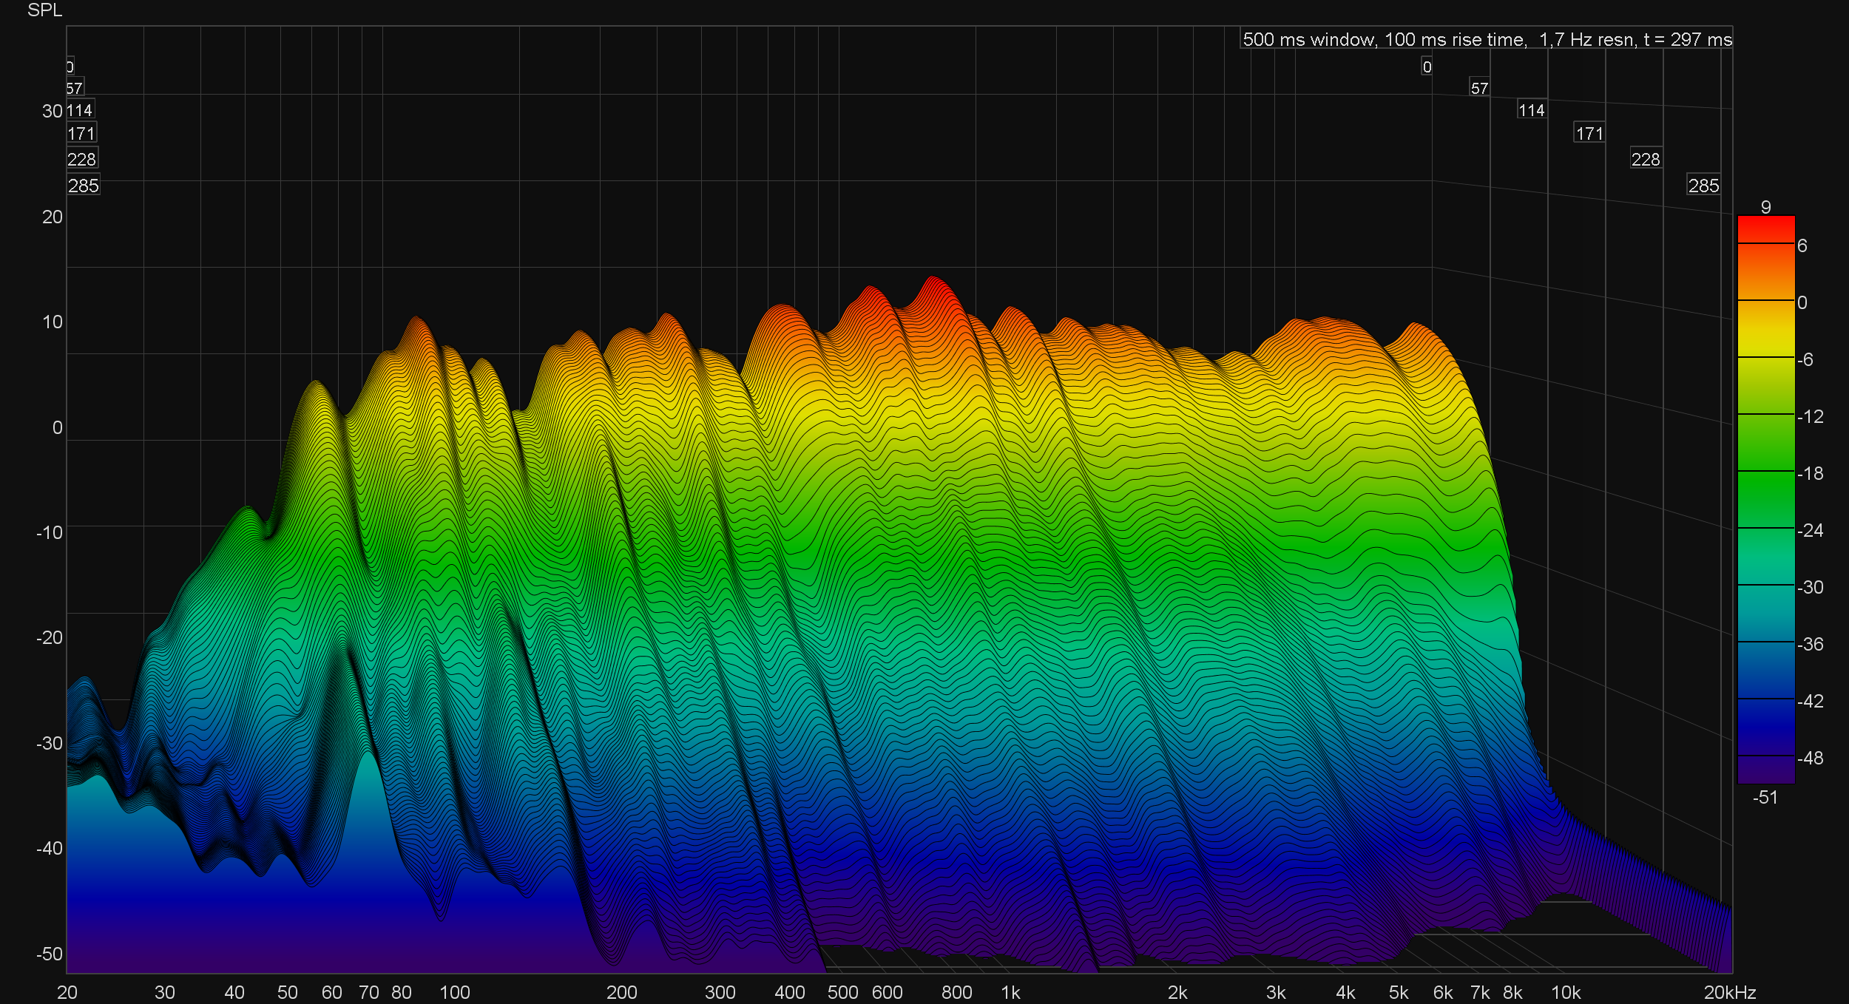Click the 171 label on left time axis

[81, 134]
